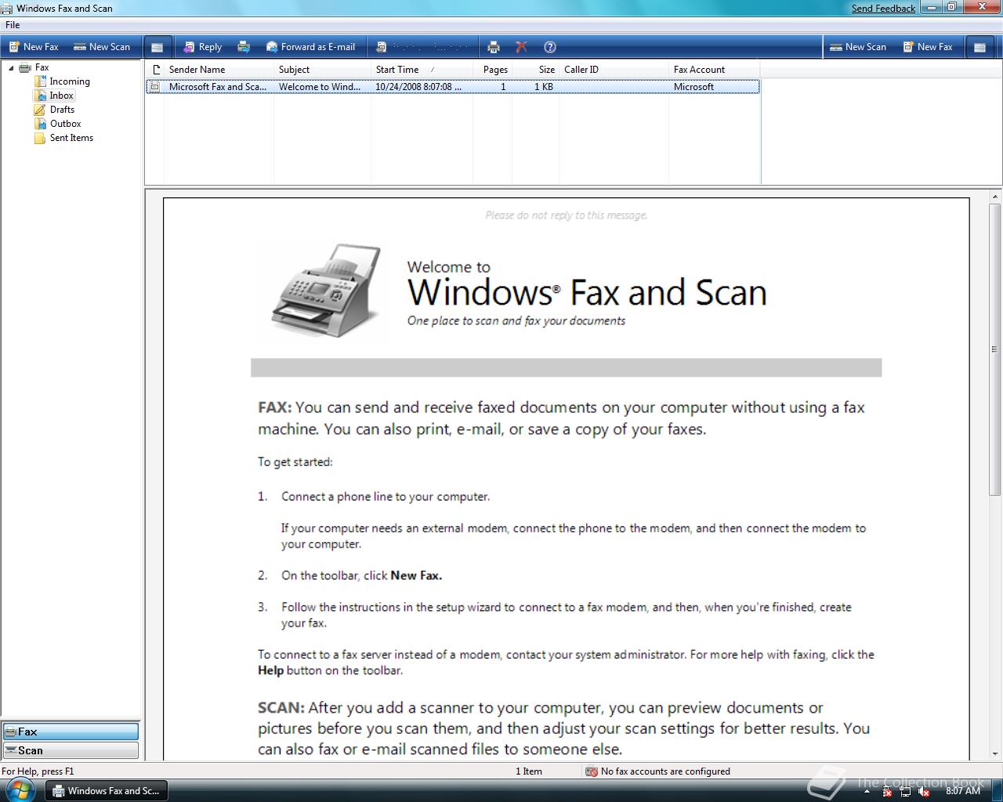1003x802 pixels.
Task: Click the '1 KB' size cell
Action: 544,87
